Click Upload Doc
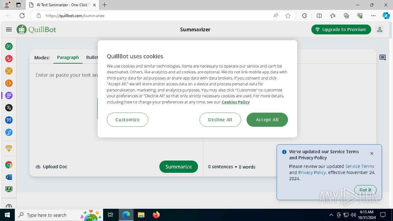The image size is (393, 221). coord(52,167)
